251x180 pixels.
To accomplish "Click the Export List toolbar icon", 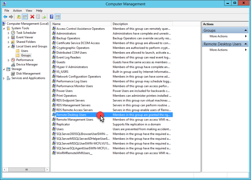I will (44, 17).
